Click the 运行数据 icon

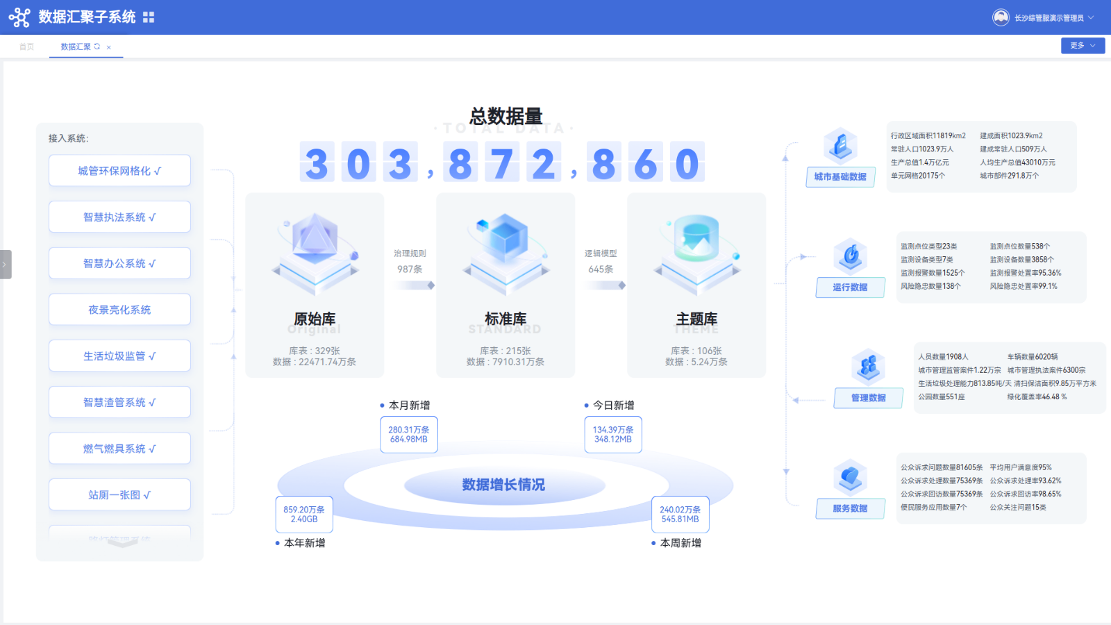(x=851, y=256)
